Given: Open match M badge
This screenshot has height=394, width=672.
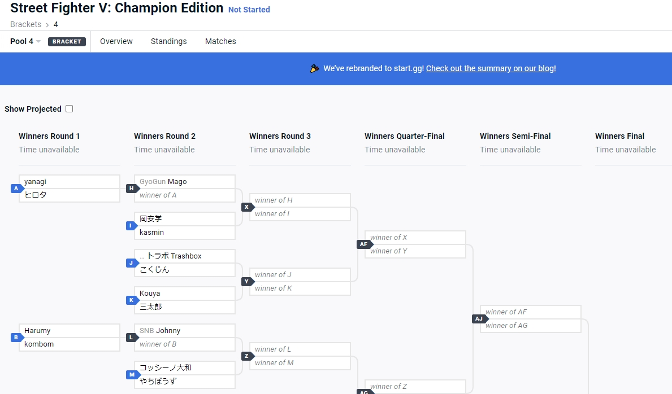Looking at the screenshot, I should tap(132, 375).
